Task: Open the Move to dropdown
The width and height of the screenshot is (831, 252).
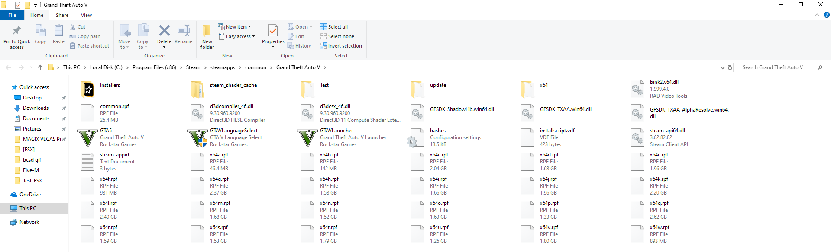Action: coord(124,36)
